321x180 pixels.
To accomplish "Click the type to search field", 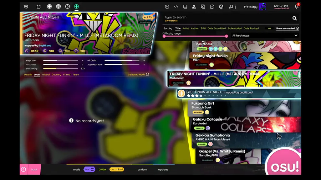I will point(227,17).
